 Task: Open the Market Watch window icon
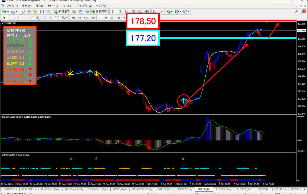(x=22, y=12)
